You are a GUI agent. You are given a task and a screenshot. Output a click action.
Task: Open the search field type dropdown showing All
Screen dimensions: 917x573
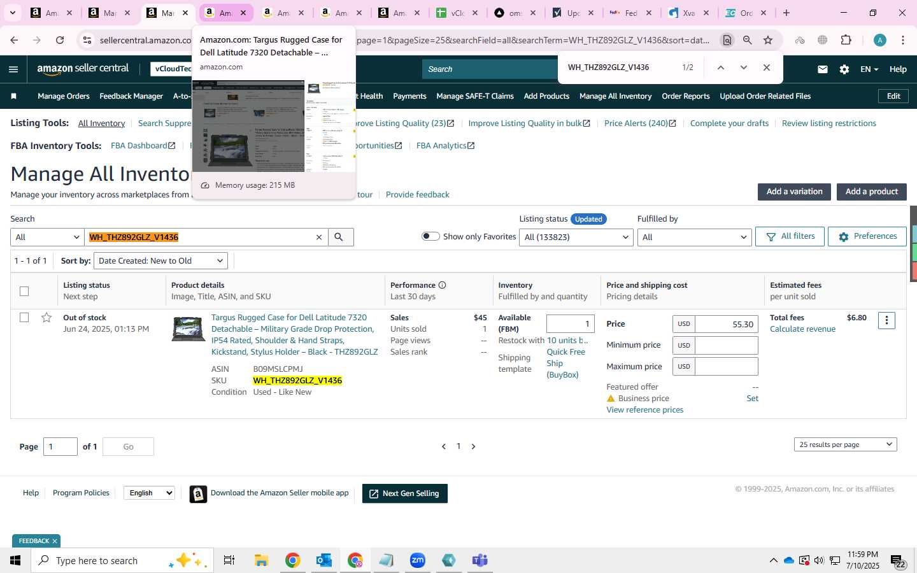point(47,237)
